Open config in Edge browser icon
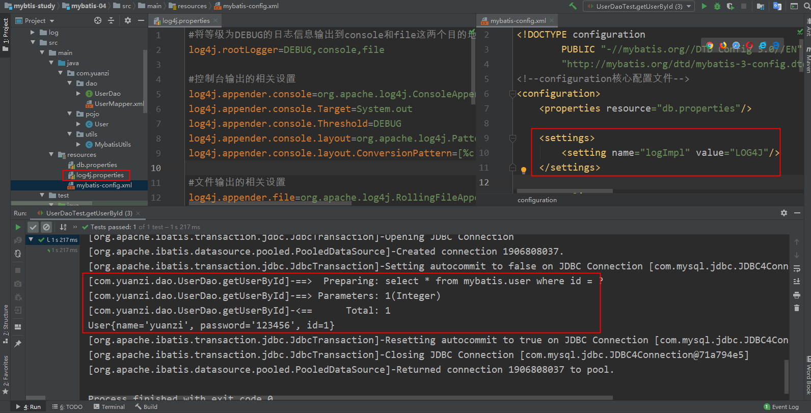Screen dimensions: 811x413 (x=775, y=46)
